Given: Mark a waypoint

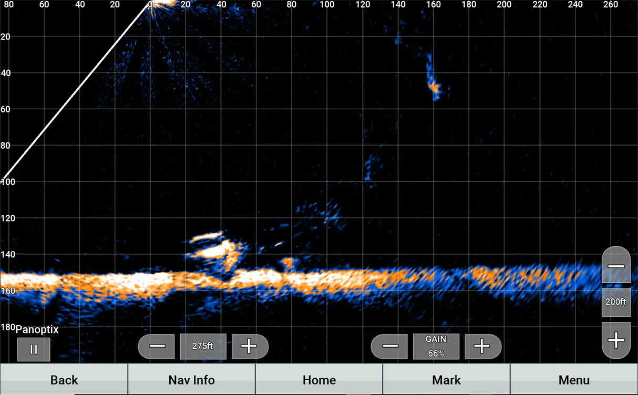Looking at the screenshot, I should (x=446, y=379).
